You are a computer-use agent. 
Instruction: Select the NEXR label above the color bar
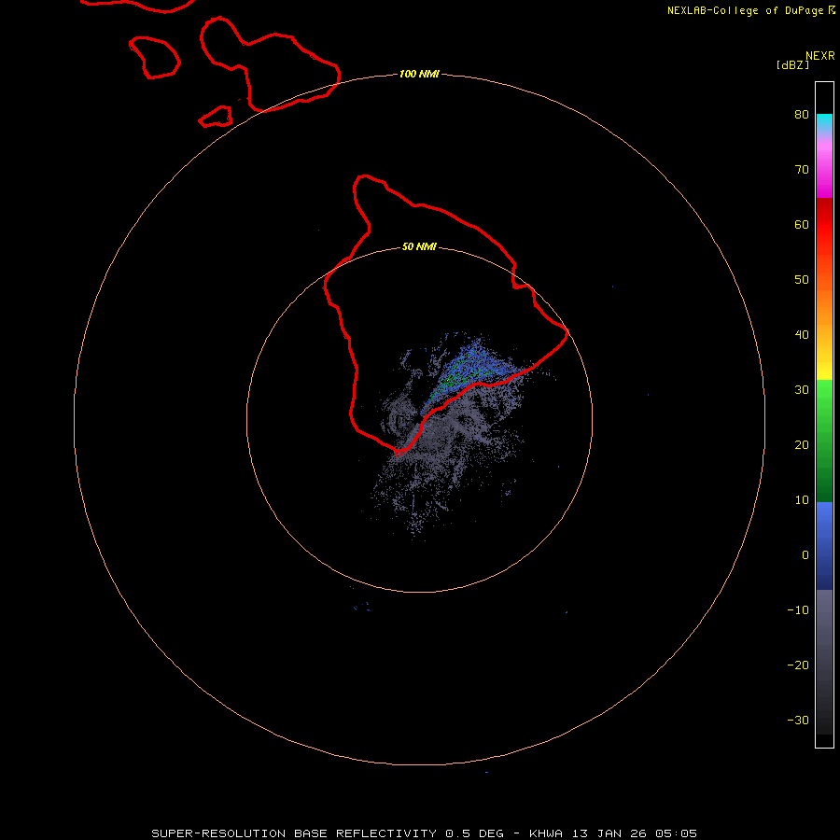(819, 56)
